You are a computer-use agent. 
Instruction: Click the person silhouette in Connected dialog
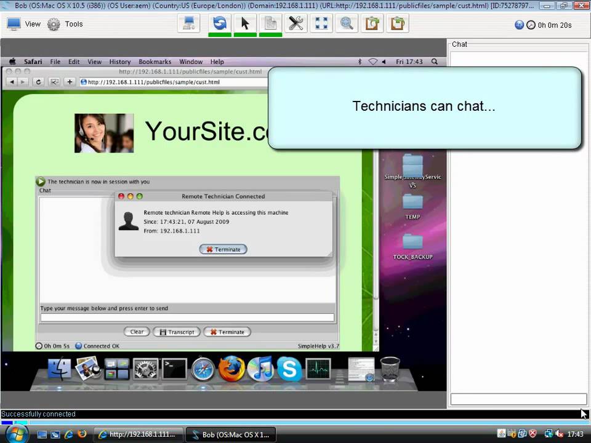(x=129, y=221)
